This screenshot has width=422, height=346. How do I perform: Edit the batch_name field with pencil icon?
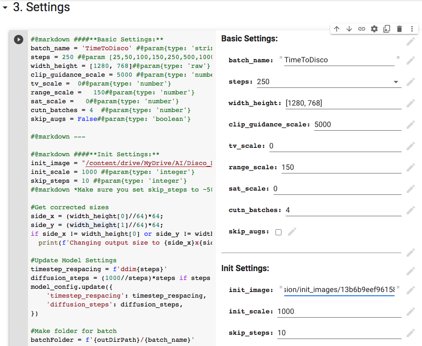pyautogui.click(x=410, y=60)
